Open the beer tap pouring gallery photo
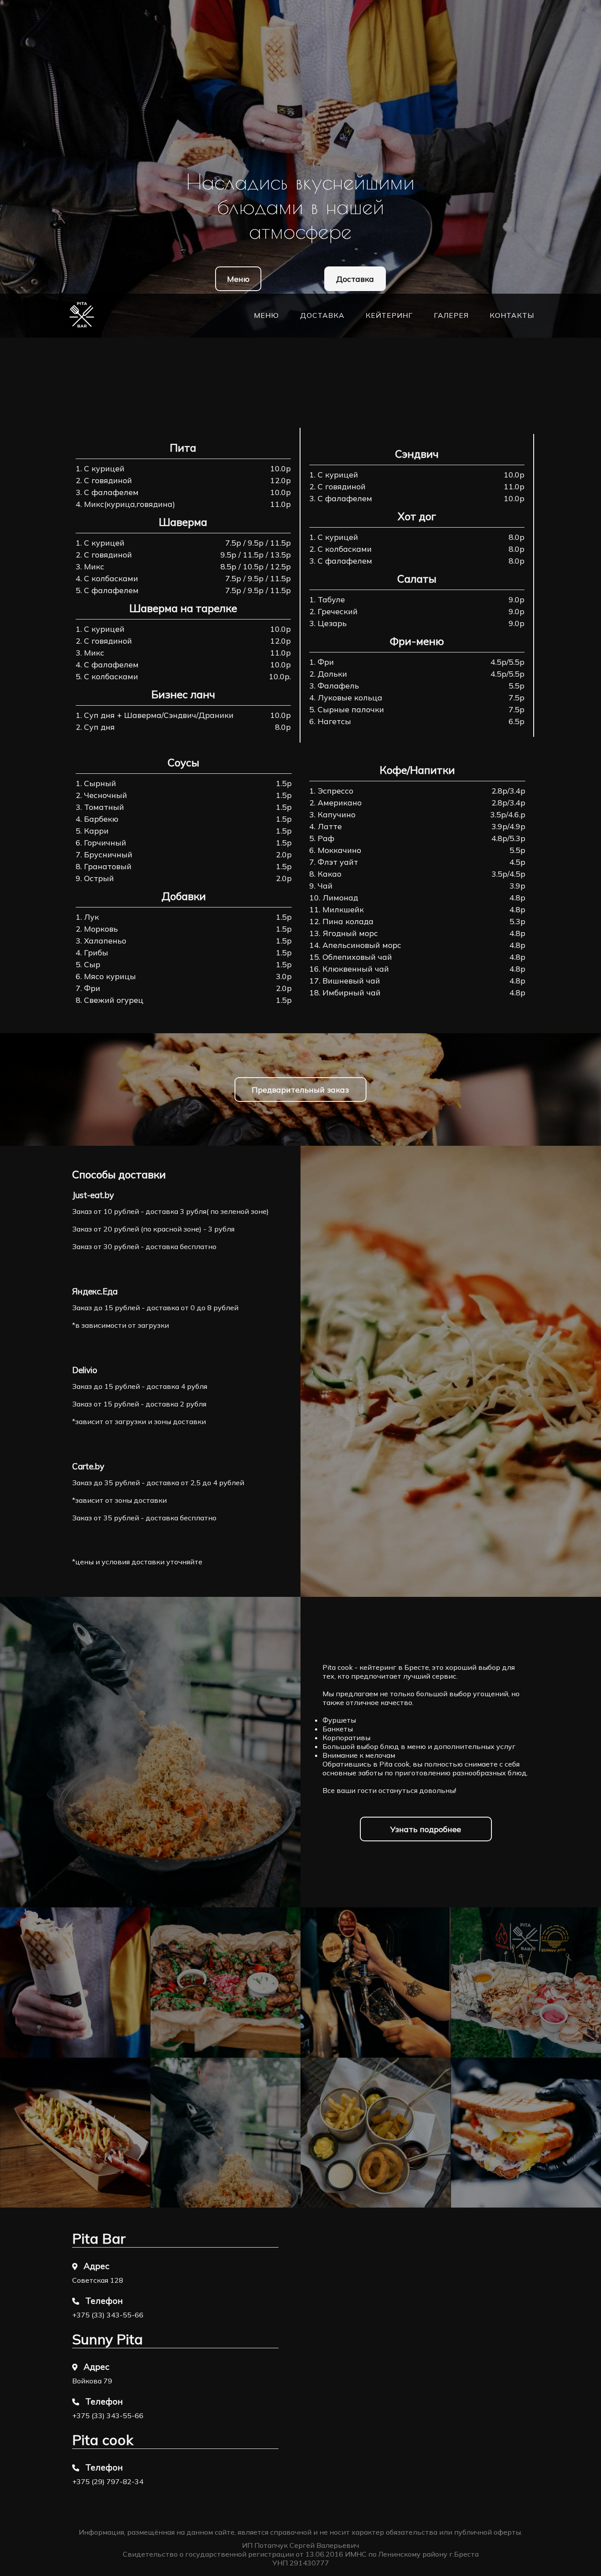Screen dimensions: 601x2576 click(x=375, y=1982)
